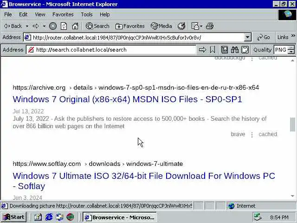Open the Windows 7 Ultimate ISO Softlay result
Image resolution: width=297 pixels, height=223 pixels.
click(x=144, y=181)
